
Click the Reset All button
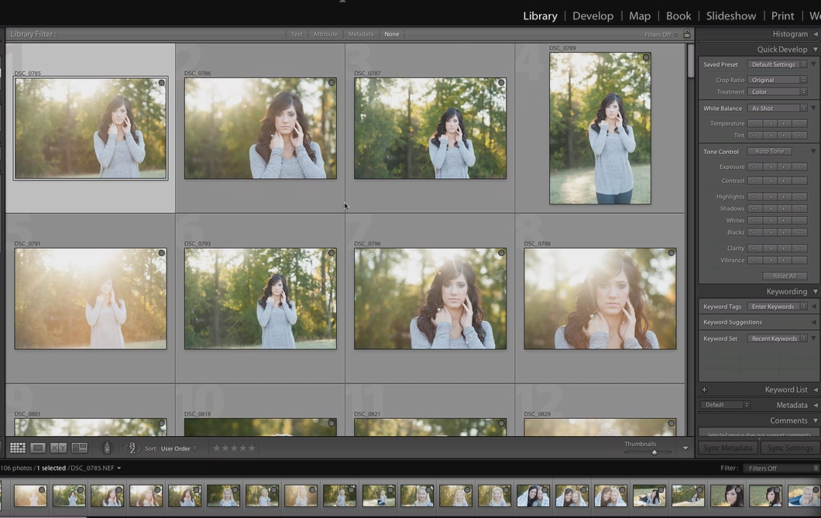pos(784,276)
